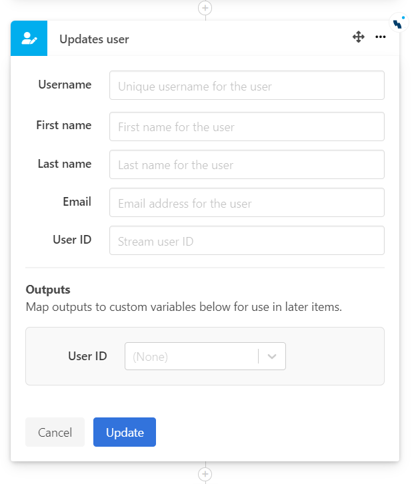414x484 pixels.
Task: Click the User ID label in Outputs box
Action: point(87,356)
